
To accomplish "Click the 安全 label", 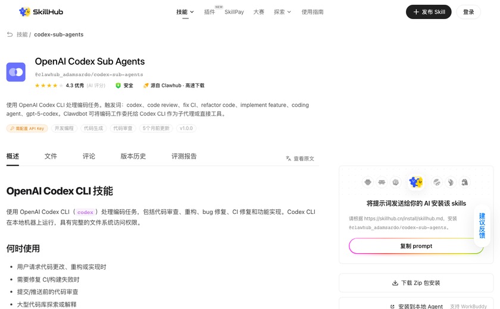I will point(128,86).
